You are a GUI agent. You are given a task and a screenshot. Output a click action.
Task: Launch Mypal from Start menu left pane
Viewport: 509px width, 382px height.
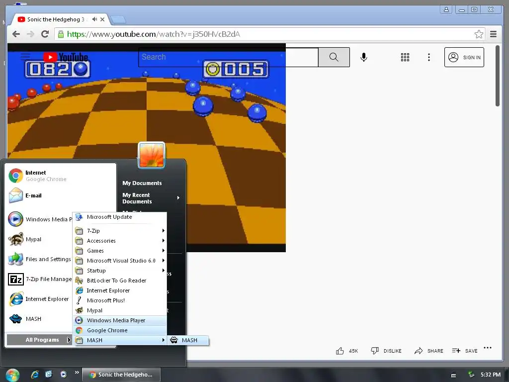click(40, 239)
